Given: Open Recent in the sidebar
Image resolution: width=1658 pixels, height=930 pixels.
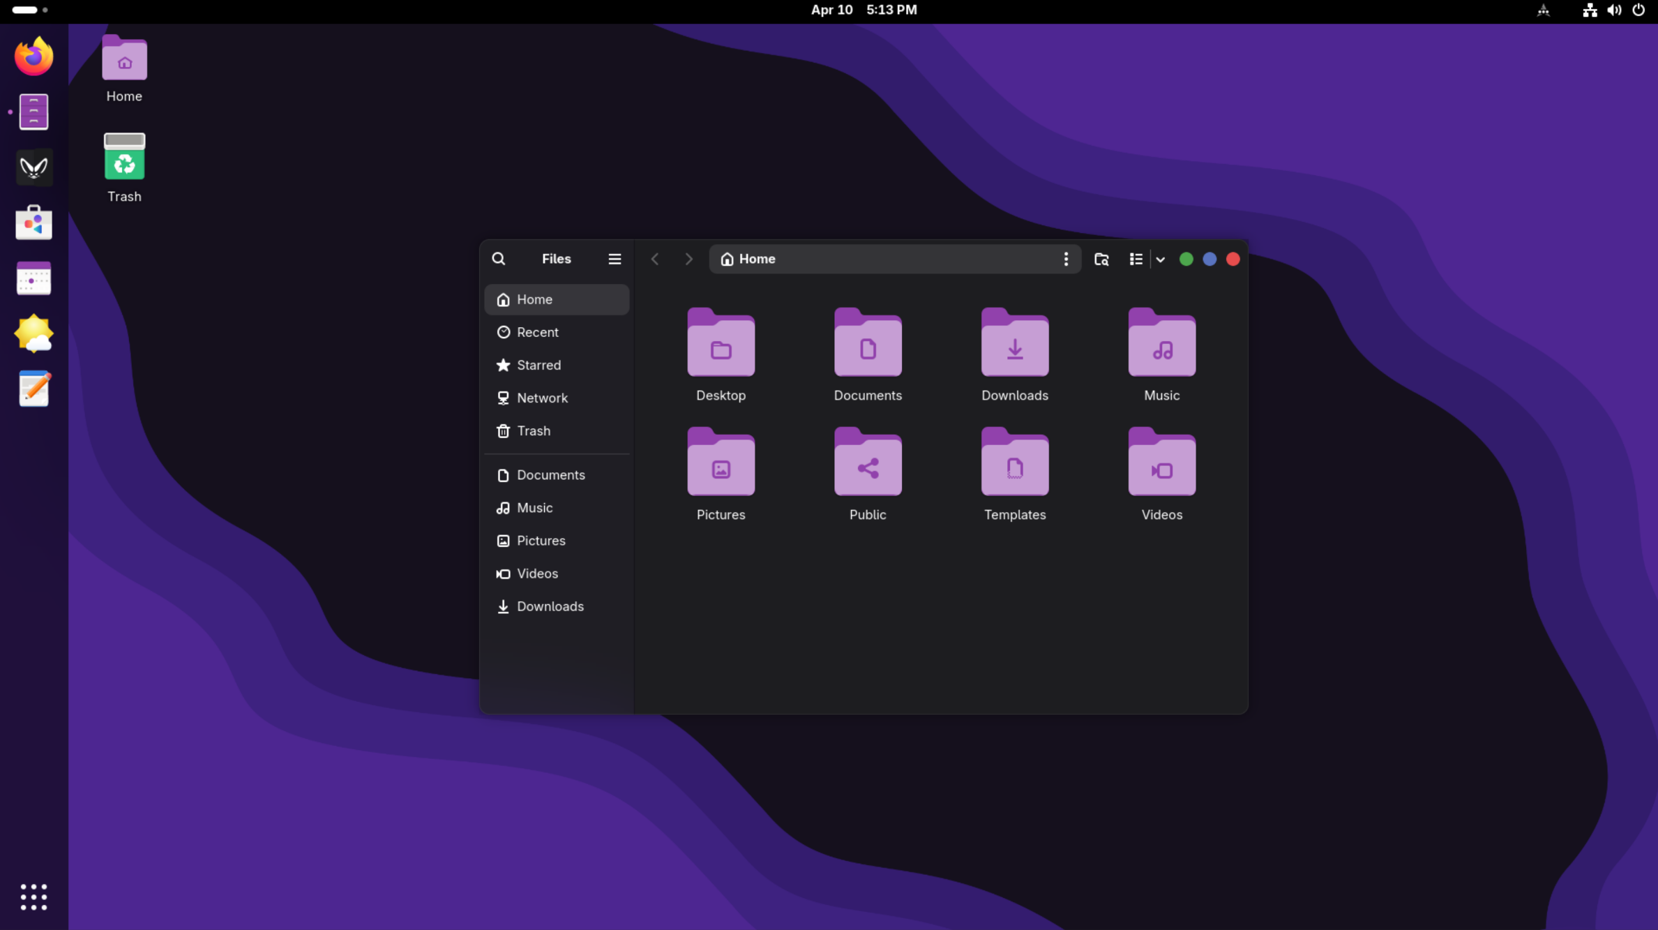Looking at the screenshot, I should click(557, 332).
